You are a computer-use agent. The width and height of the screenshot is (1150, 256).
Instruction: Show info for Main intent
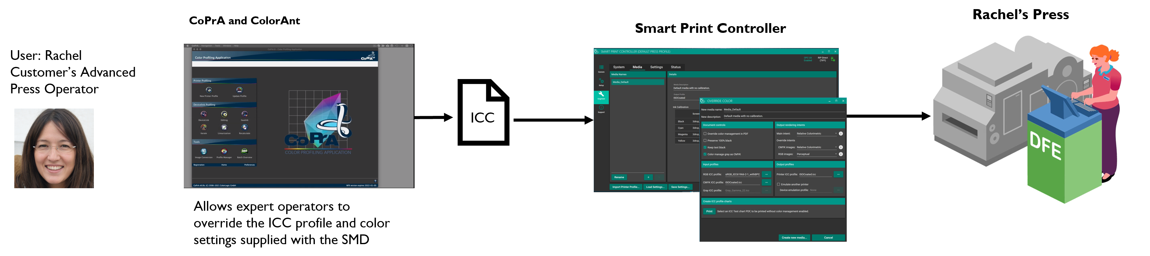click(841, 133)
